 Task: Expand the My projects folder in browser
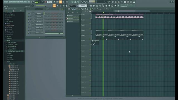tap(10, 21)
